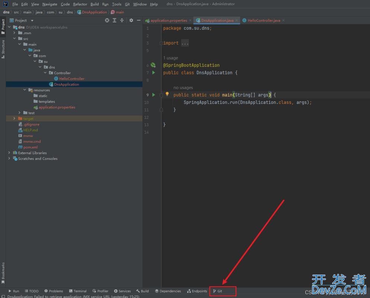This screenshot has height=298, width=370.
Task: Open the Profiler tool window
Action: [x=100, y=291]
